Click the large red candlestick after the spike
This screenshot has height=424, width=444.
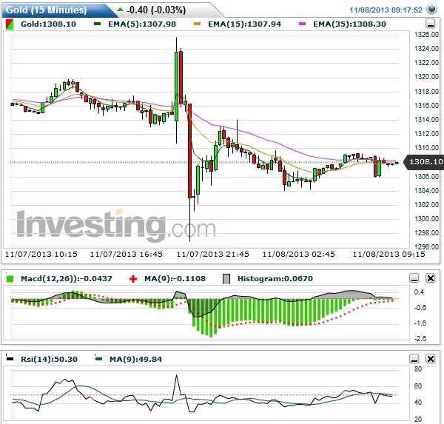(189, 151)
